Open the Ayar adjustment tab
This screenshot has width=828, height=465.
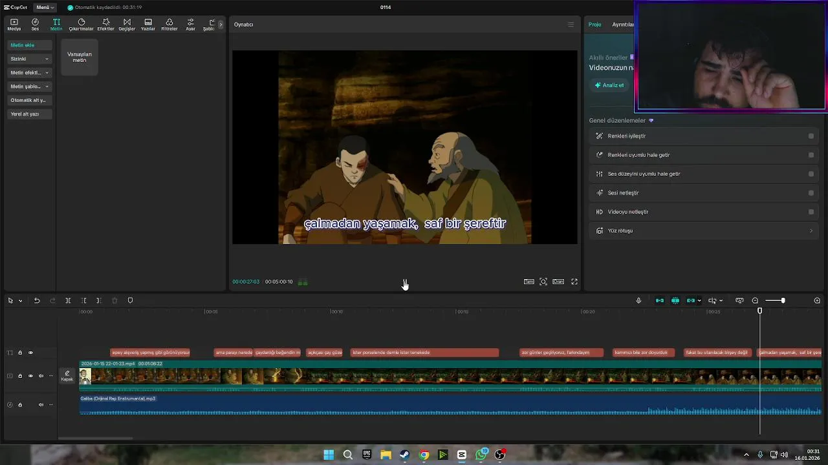(x=190, y=25)
